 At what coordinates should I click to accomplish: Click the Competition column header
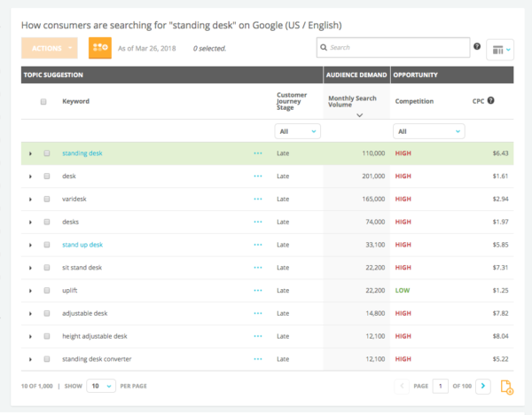click(414, 101)
